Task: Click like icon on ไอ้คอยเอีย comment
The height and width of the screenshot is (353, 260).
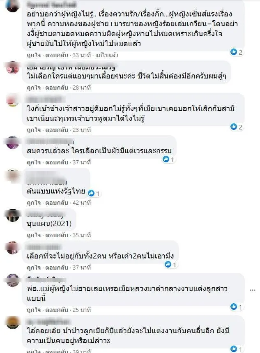Action: (234, 349)
